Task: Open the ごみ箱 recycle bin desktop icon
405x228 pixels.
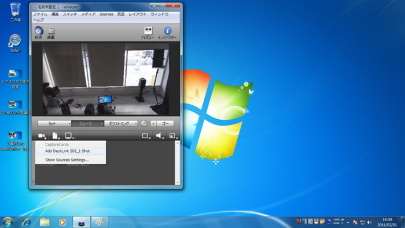Action: point(15,12)
